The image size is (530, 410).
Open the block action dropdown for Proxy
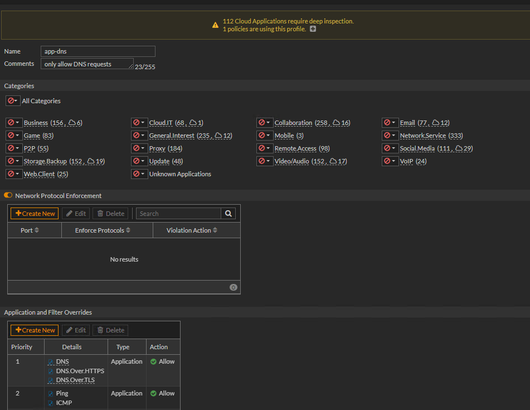pyautogui.click(x=139, y=148)
